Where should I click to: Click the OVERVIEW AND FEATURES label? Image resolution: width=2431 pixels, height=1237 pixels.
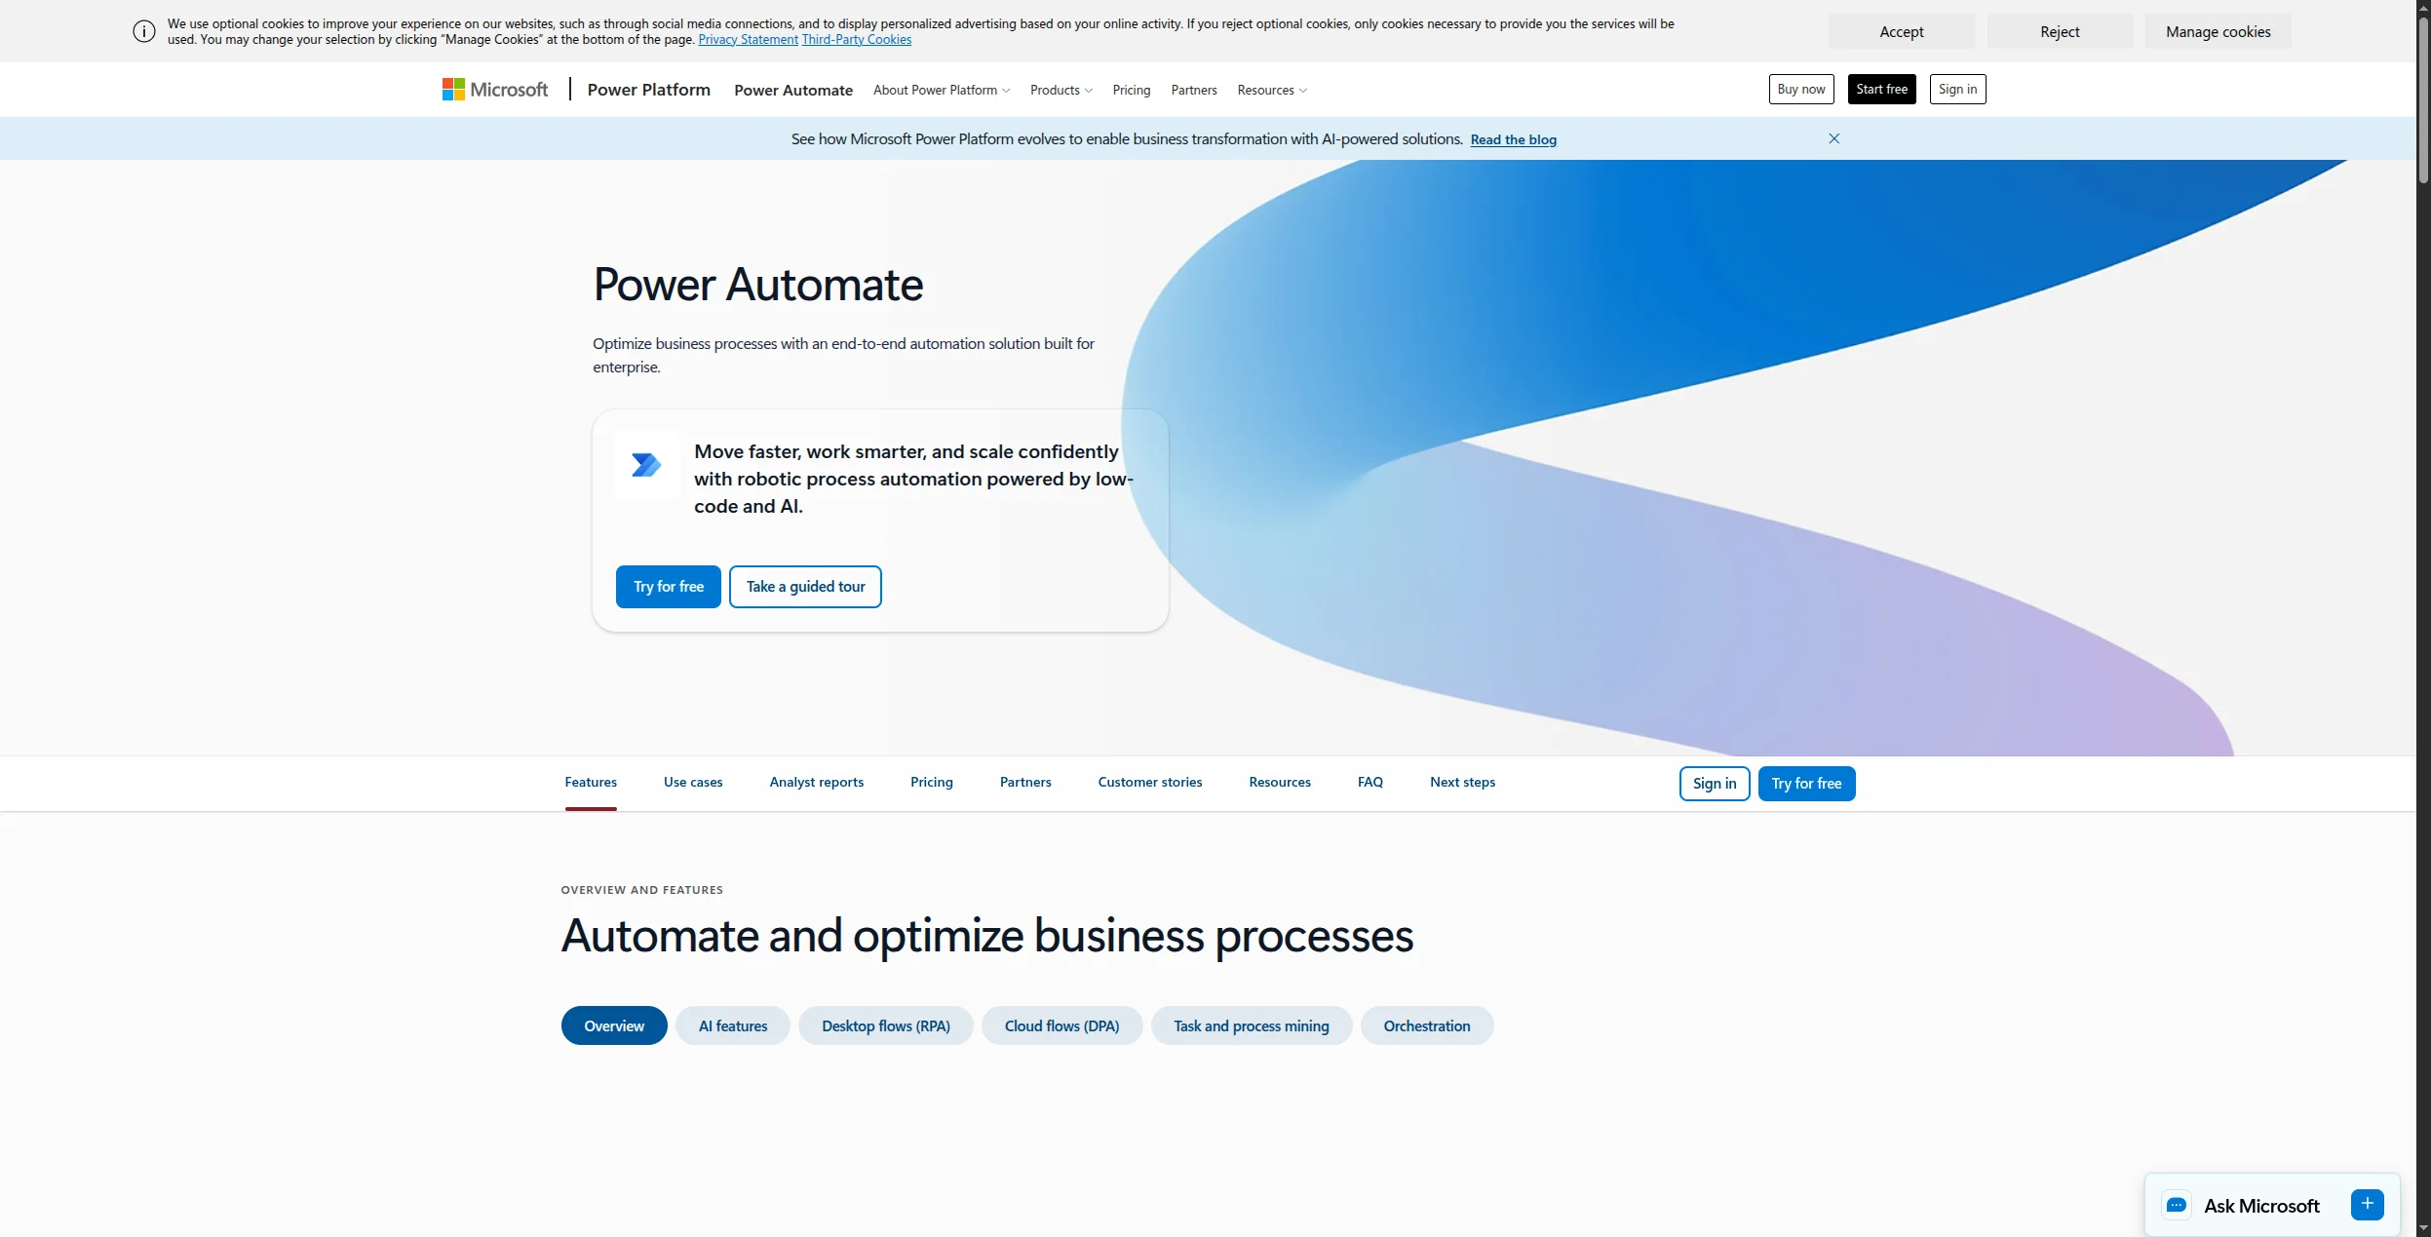[x=642, y=890]
